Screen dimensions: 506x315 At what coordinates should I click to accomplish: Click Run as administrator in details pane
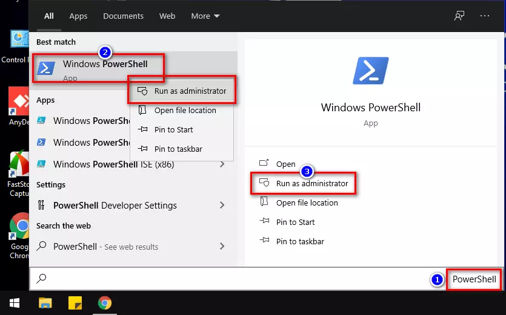point(312,184)
